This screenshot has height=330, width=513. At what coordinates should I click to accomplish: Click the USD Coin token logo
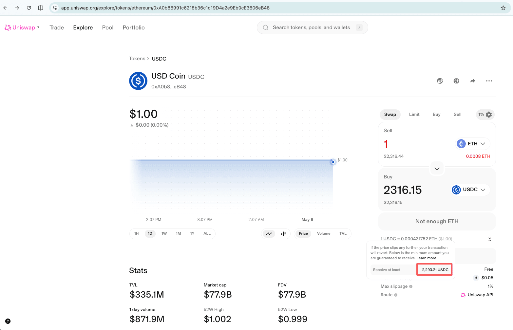pyautogui.click(x=138, y=81)
